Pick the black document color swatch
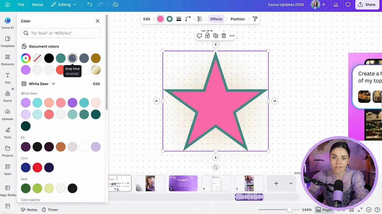The width and height of the screenshot is (382, 214). coord(49,58)
